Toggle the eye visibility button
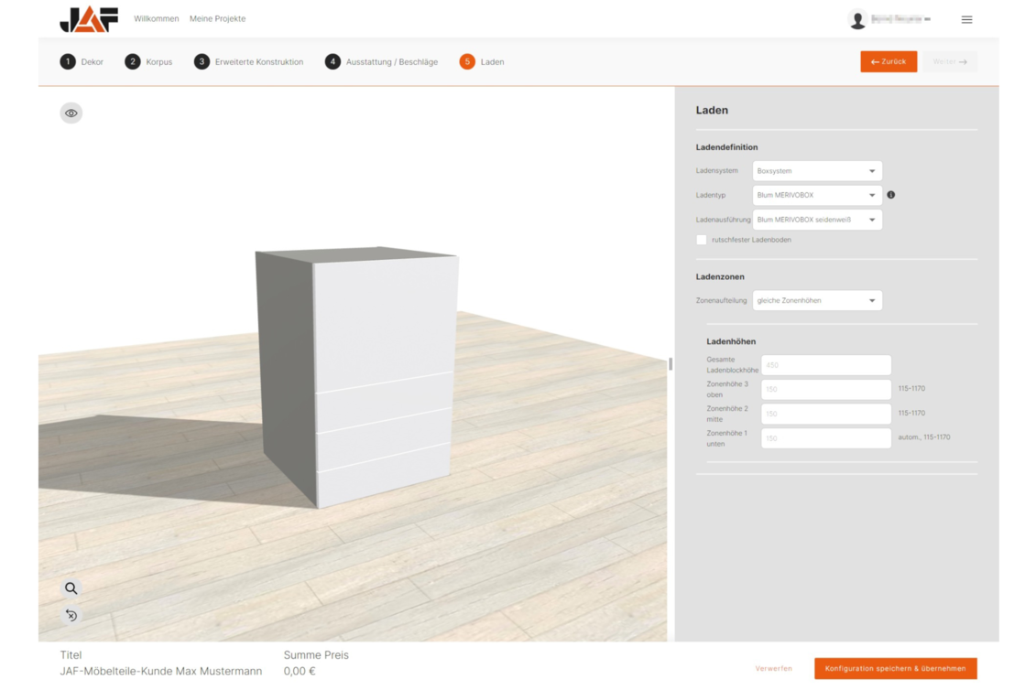The width and height of the screenshot is (1036, 690). pyautogui.click(x=71, y=113)
